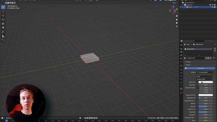Expand the Preview panel
The image size is (217, 122).
[x=188, y=62]
